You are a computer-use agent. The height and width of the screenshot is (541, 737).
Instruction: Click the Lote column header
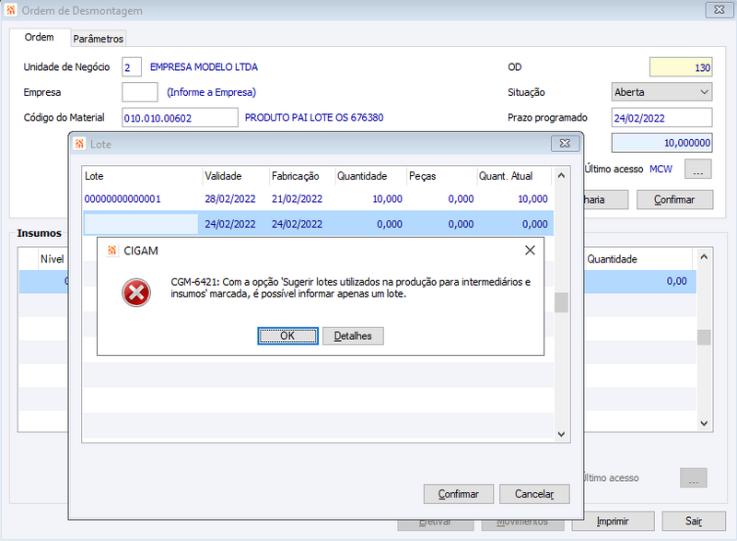click(x=142, y=176)
